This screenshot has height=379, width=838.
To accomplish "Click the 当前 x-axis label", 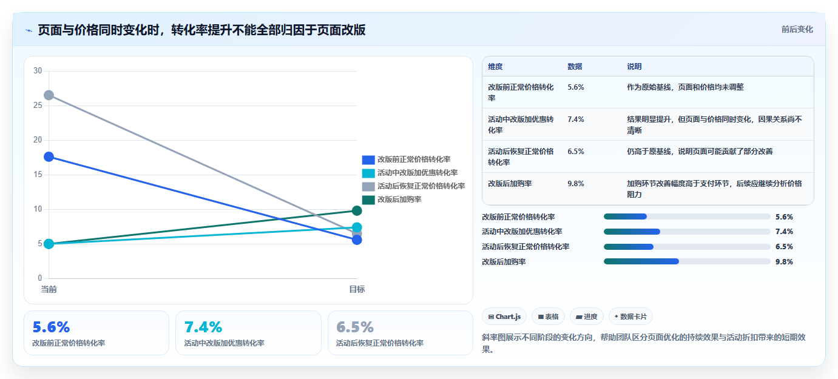I will [49, 289].
